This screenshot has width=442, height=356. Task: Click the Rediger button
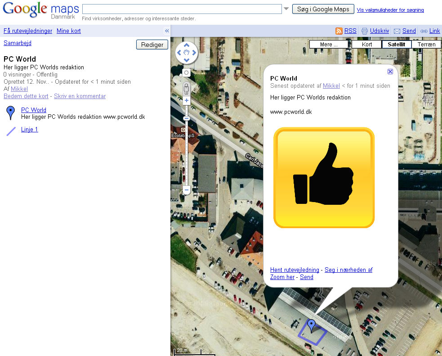point(152,45)
